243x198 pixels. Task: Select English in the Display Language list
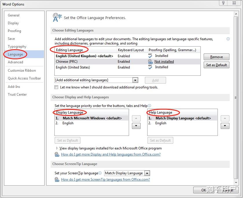point(92,123)
